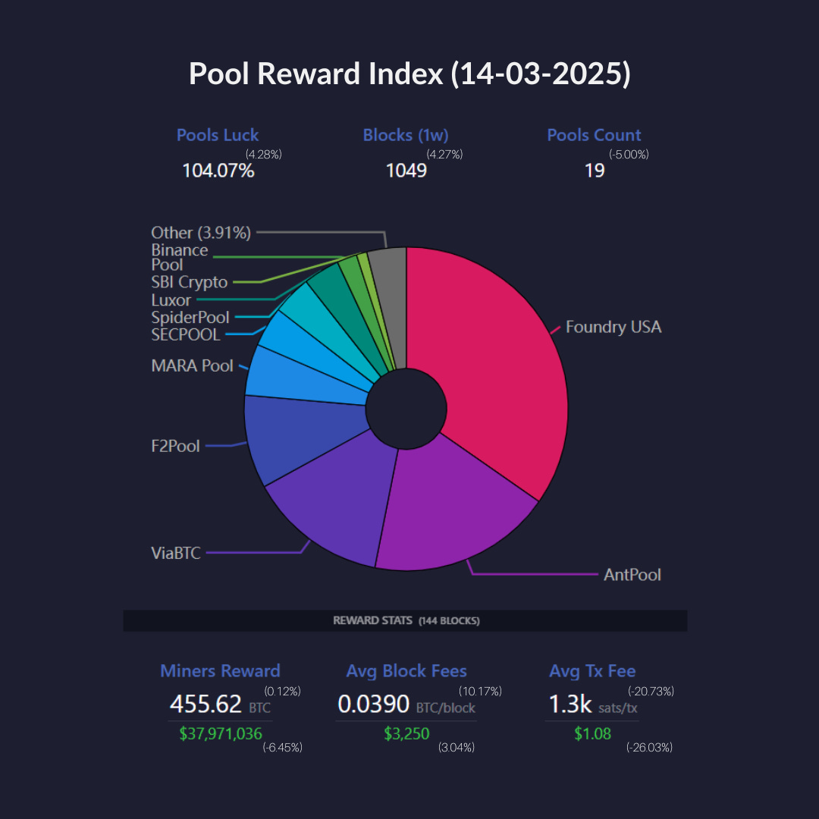Click the REWARD STATS (144 BLOCKS) bar
The image size is (819, 819).
click(x=405, y=620)
